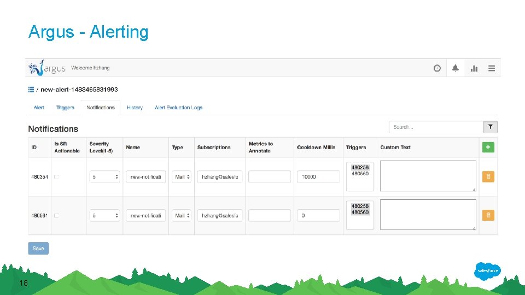Screen dimensions: 525x295
Task: Open the History tab
Action: pyautogui.click(x=135, y=108)
